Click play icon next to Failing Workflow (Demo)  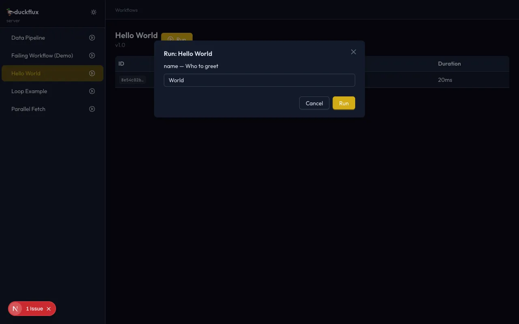[x=92, y=55]
